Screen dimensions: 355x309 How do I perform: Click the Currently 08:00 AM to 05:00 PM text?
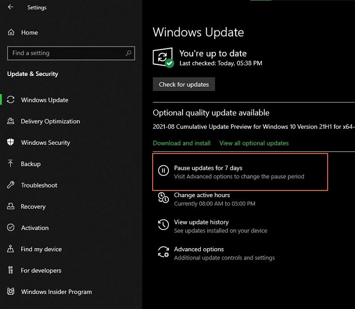pos(215,203)
